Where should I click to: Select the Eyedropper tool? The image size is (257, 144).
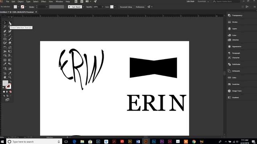(5, 64)
